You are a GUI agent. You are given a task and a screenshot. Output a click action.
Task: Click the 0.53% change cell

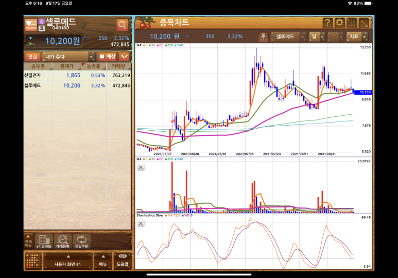point(98,75)
